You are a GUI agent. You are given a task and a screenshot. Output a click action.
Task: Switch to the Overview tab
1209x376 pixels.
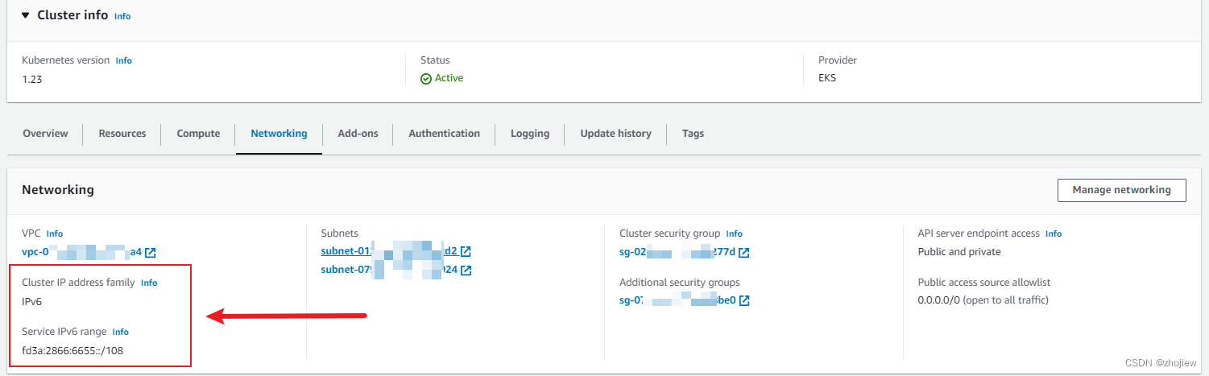coord(45,134)
